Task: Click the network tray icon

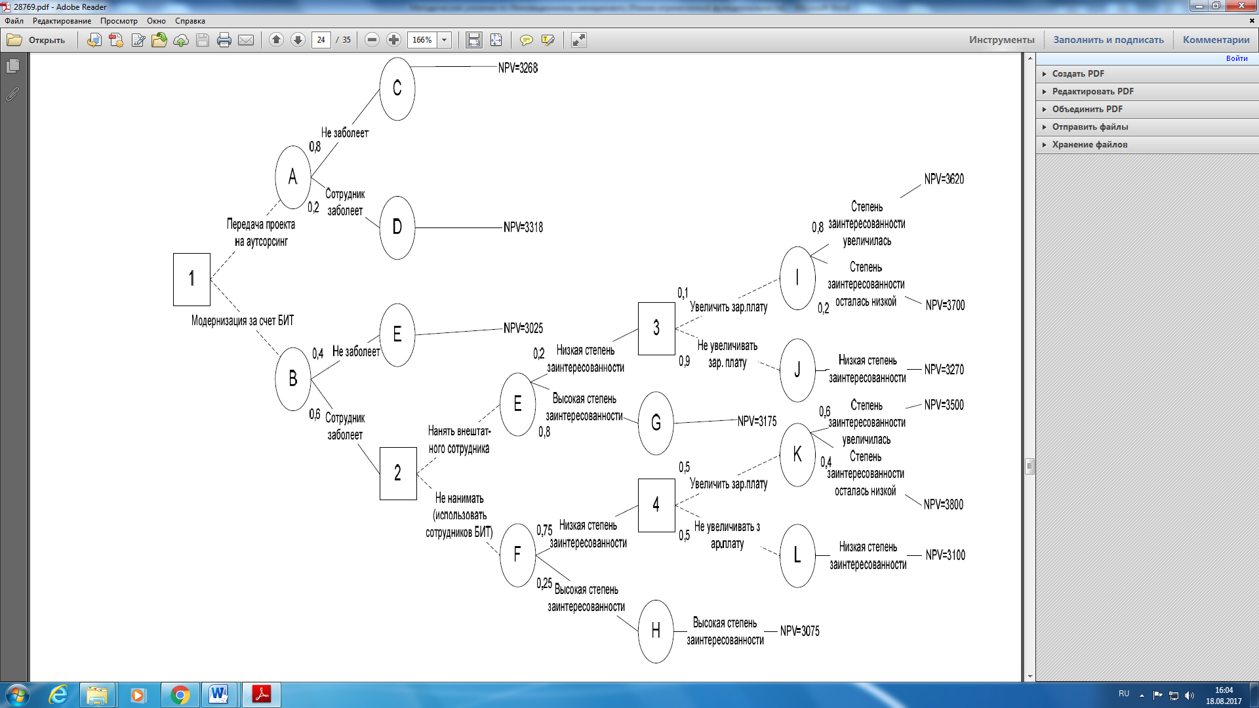Action: tap(1174, 696)
